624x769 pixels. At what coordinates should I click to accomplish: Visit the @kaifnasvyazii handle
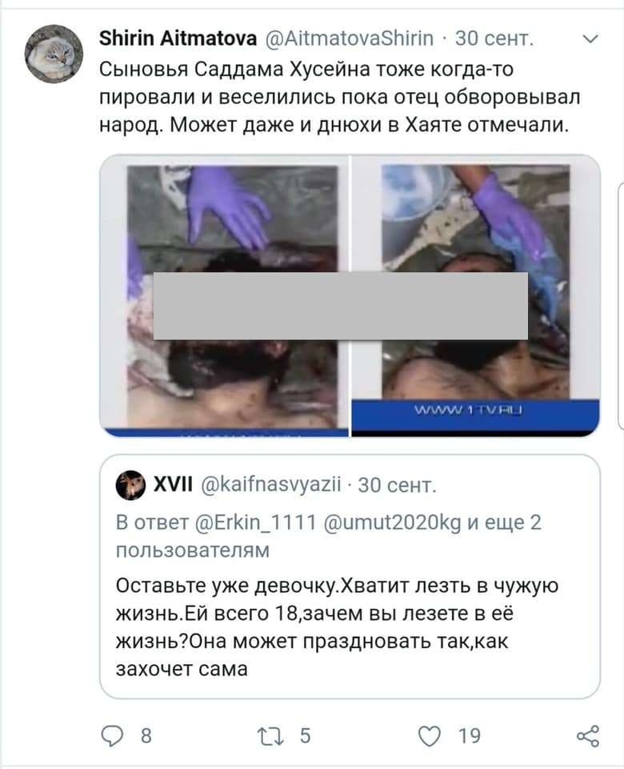click(271, 485)
